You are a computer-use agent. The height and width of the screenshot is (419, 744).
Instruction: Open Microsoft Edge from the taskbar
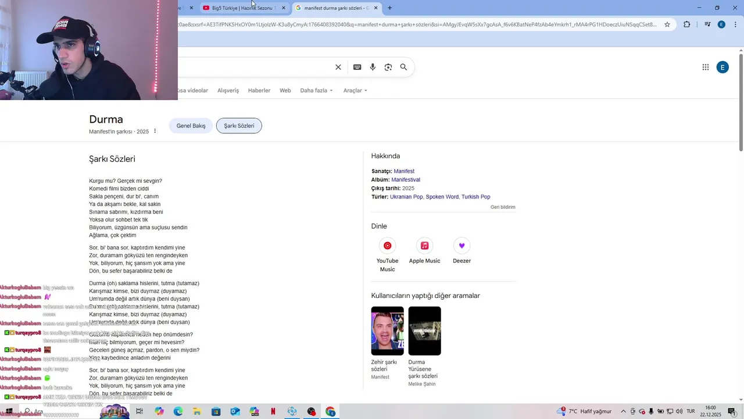coord(178,411)
